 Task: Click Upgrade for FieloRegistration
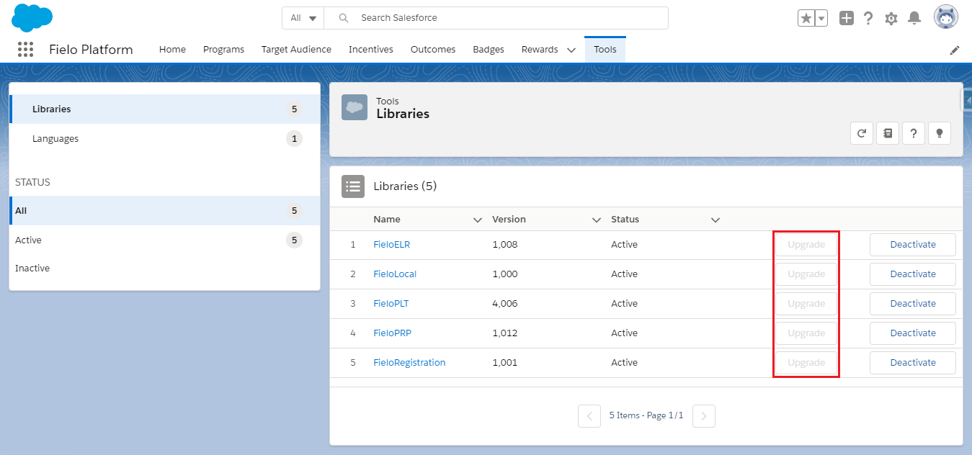click(806, 363)
